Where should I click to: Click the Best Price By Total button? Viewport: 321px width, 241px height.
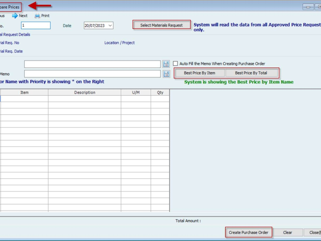pos(251,73)
